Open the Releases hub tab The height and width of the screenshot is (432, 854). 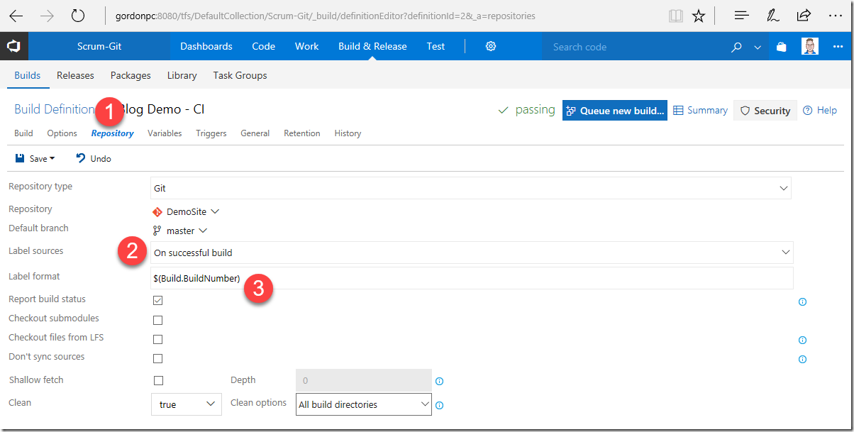coord(75,75)
